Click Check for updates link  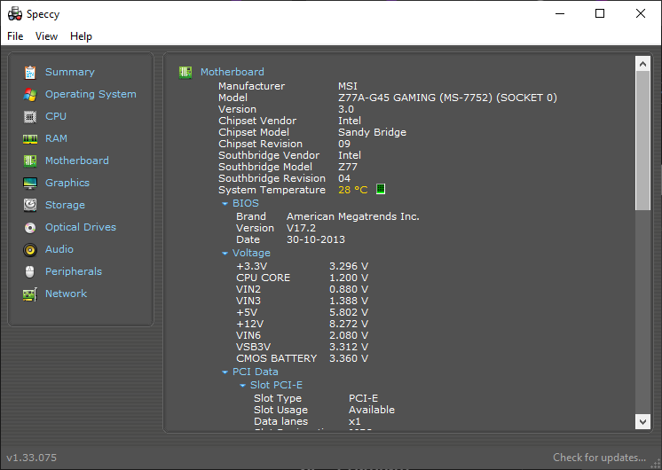tap(600, 458)
